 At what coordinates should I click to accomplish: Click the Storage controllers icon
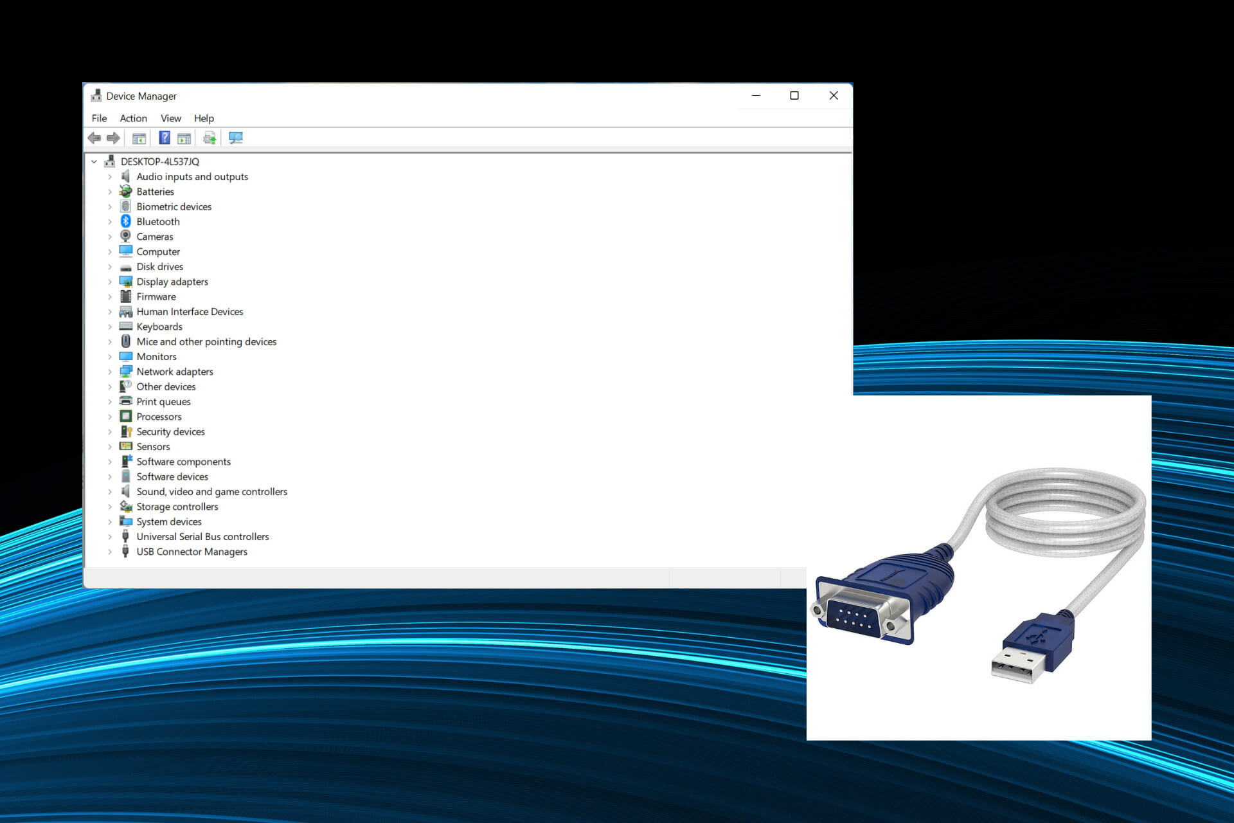pos(126,506)
